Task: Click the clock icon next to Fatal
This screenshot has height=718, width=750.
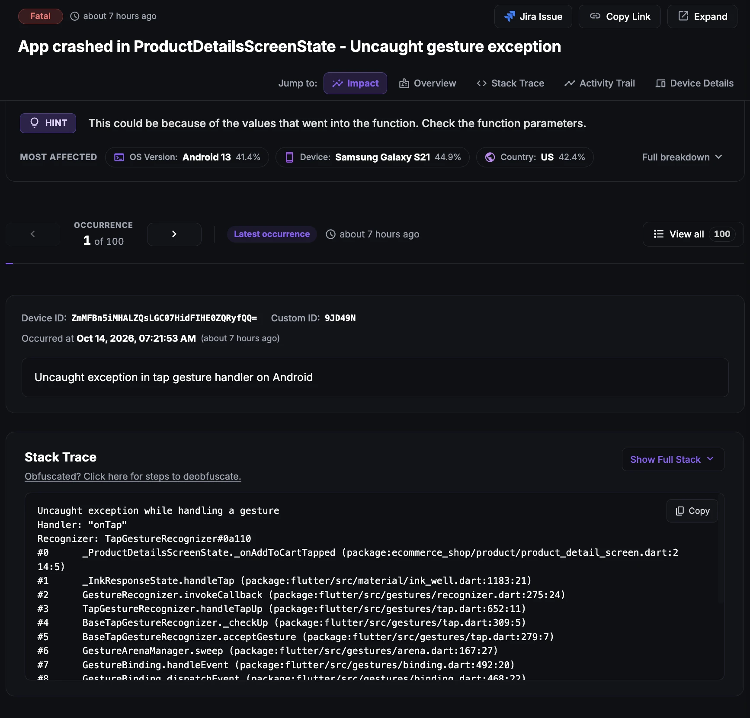Action: [75, 16]
